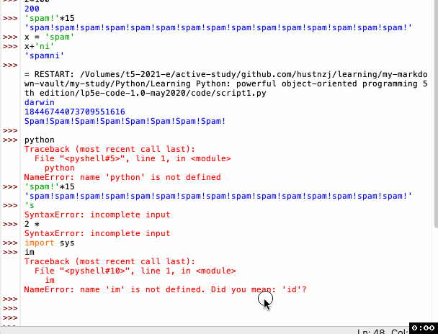Click the File "<pyshell#5>" traceback line

click(133, 158)
